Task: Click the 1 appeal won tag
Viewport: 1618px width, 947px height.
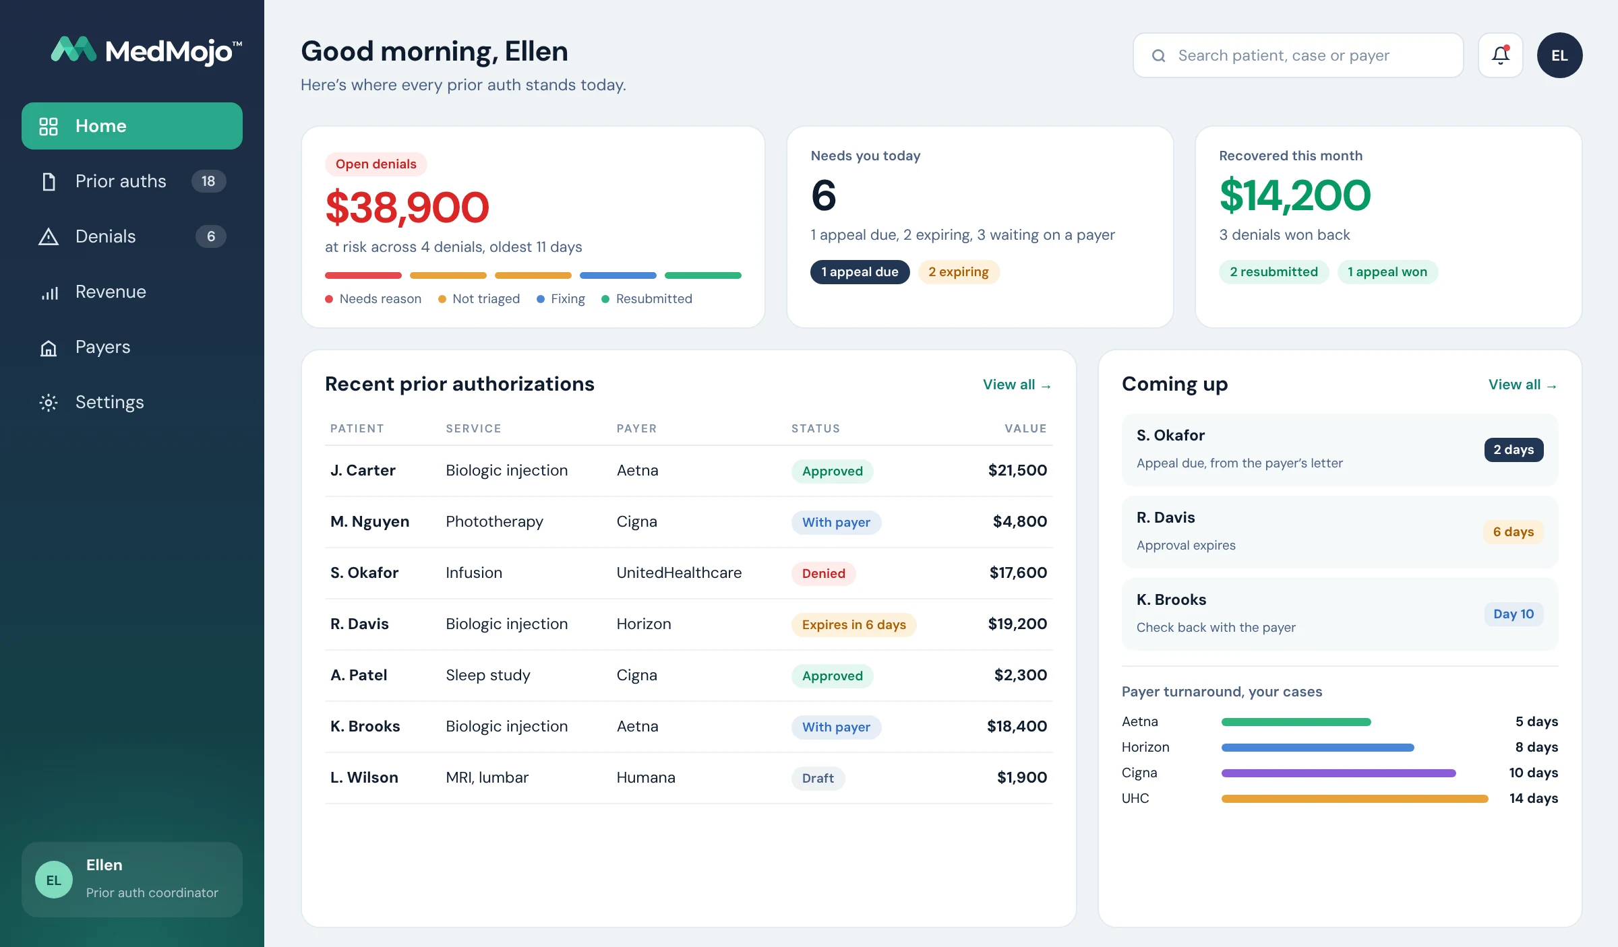Action: click(1387, 272)
